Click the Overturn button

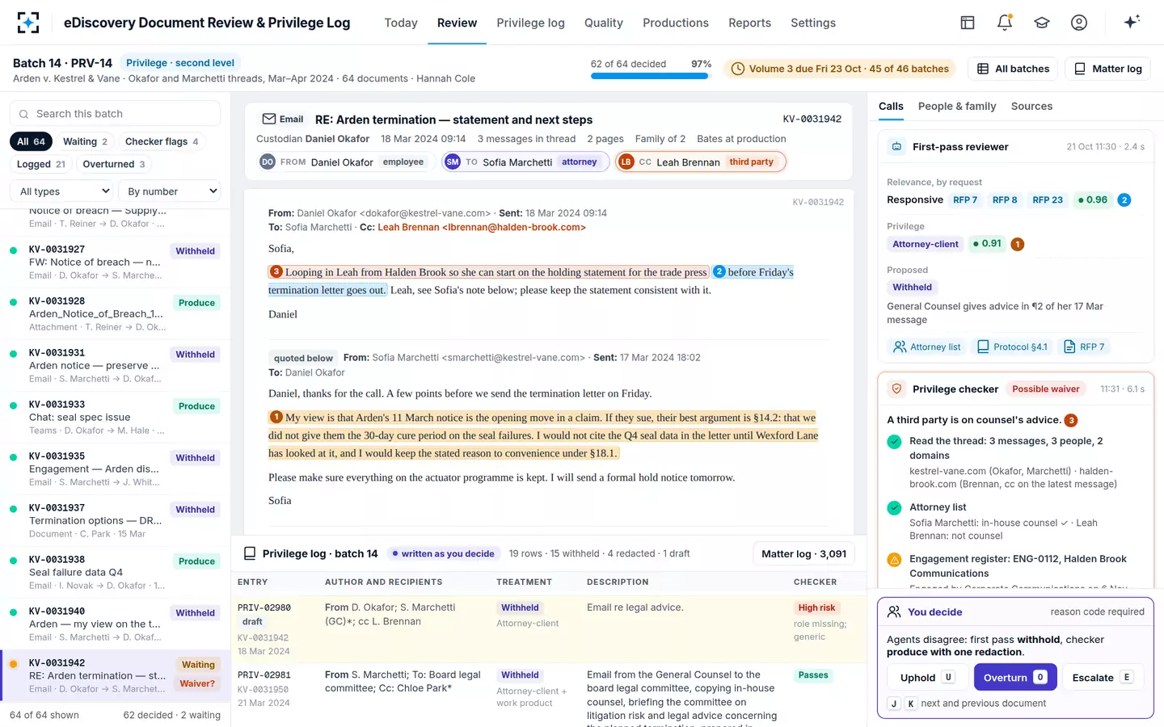point(1015,678)
